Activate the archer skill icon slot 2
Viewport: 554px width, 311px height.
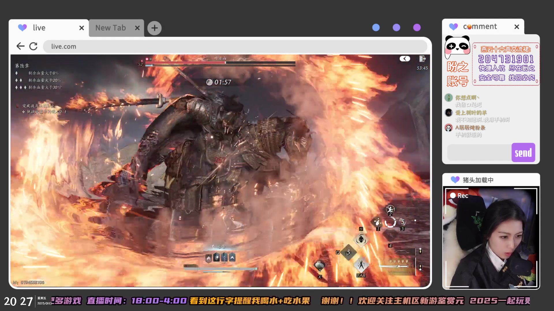(x=390, y=209)
